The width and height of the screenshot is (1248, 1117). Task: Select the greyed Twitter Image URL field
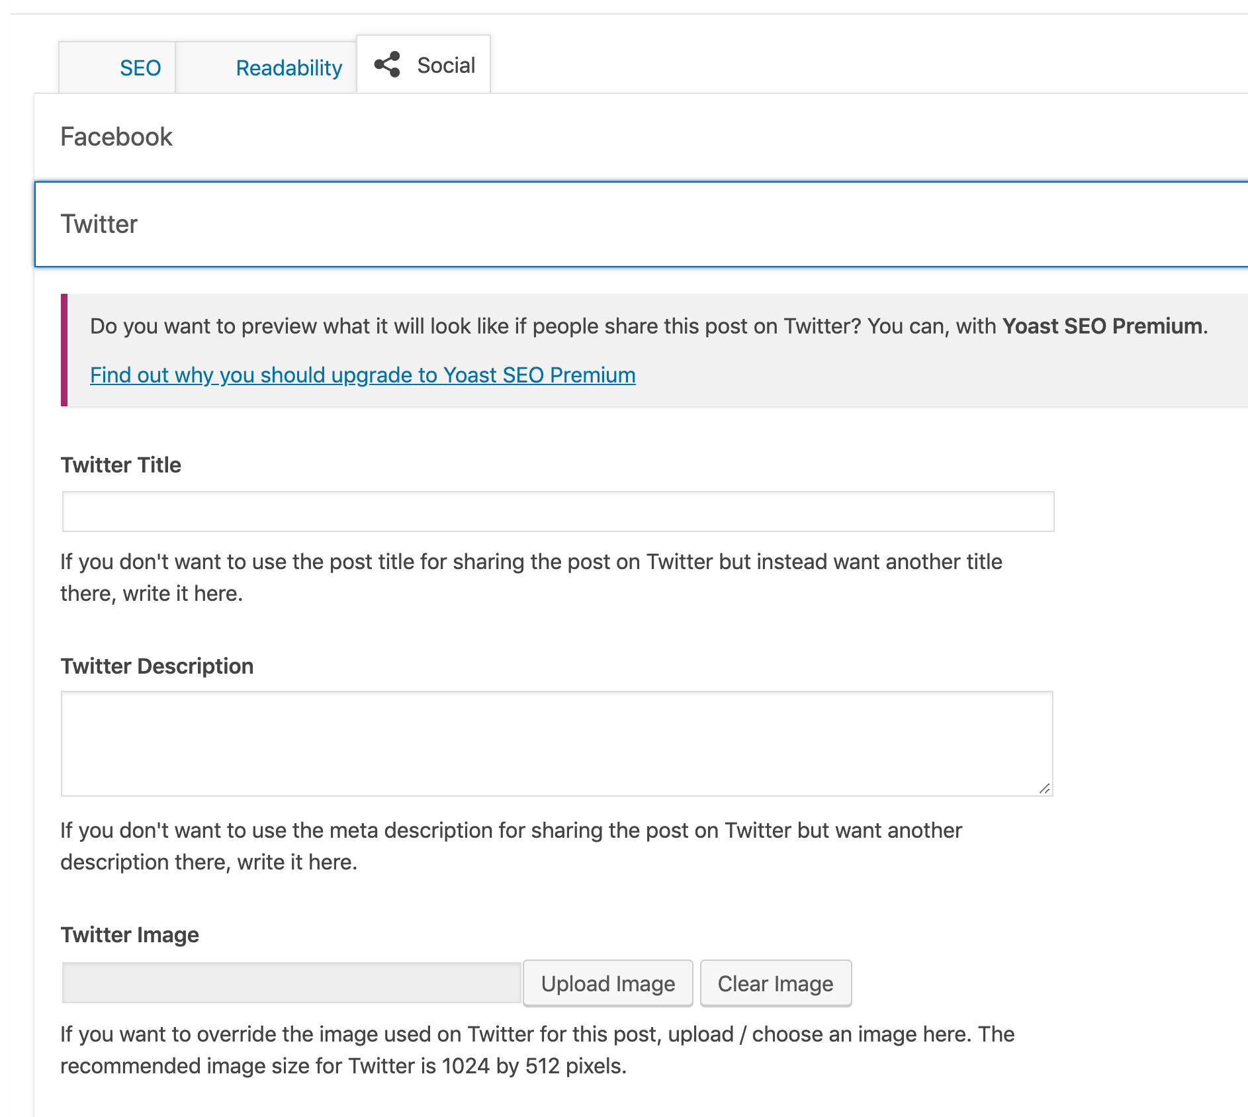pos(292,983)
